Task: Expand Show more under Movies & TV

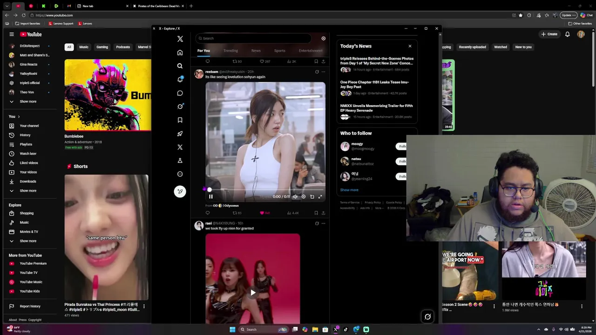Action: click(28, 241)
